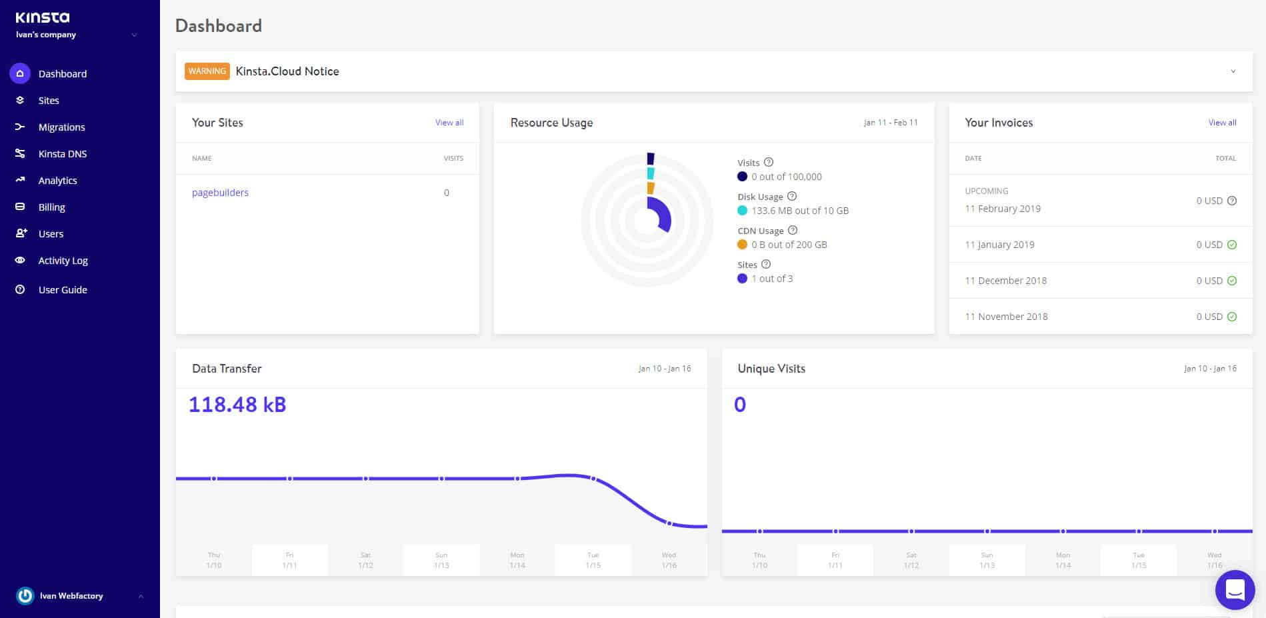The image size is (1266, 618).
Task: Open the User Guide menu item
Action: [x=63, y=289]
